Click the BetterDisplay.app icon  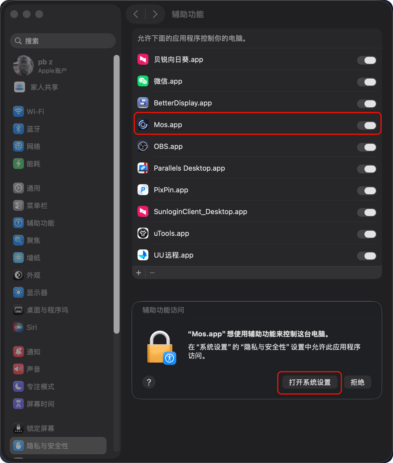[143, 103]
